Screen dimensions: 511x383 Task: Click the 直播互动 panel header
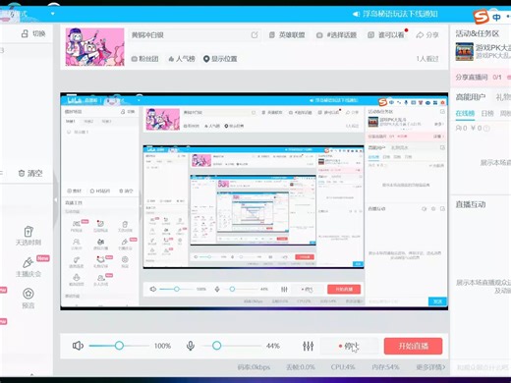point(471,204)
